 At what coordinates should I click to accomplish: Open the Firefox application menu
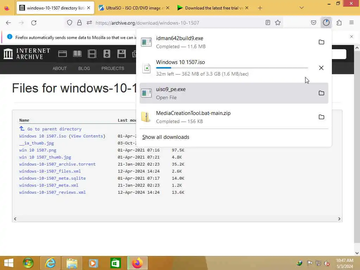(351, 22)
